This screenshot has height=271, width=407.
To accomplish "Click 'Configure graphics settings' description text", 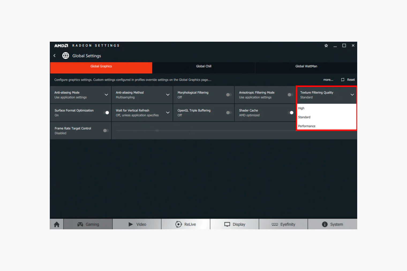I will click(133, 80).
